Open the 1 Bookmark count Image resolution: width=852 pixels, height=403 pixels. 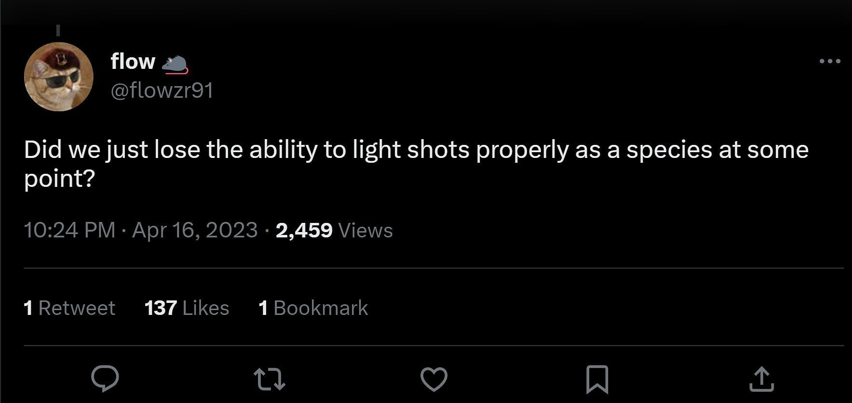(313, 308)
